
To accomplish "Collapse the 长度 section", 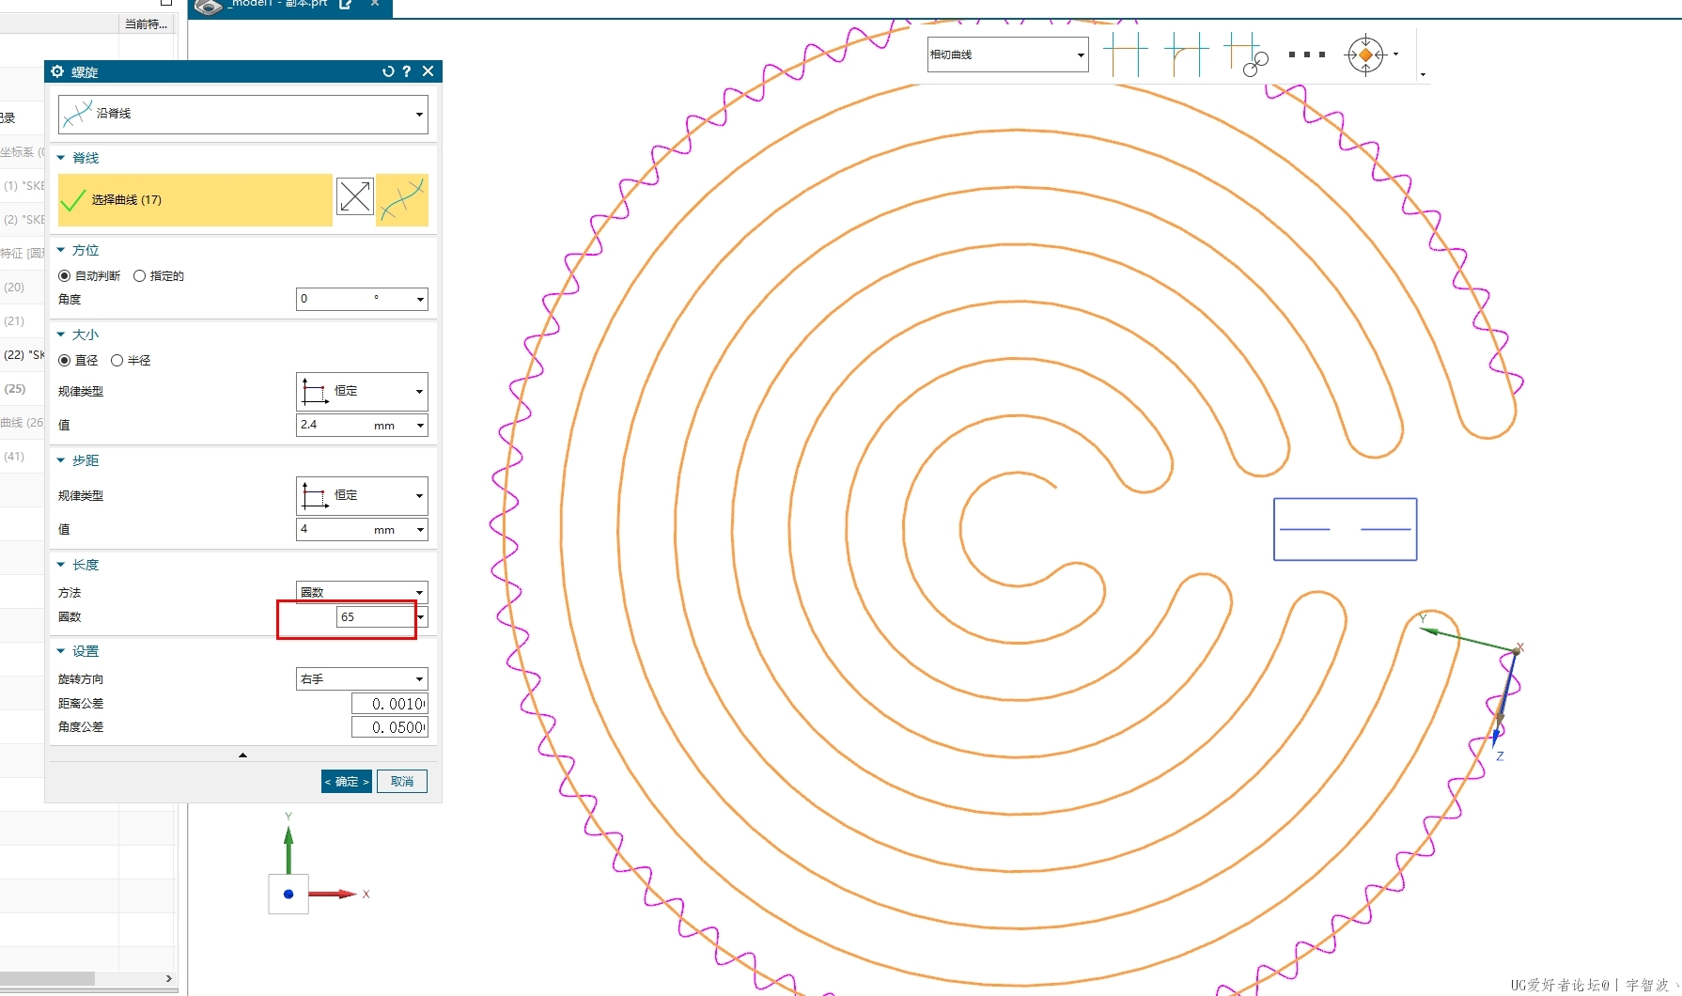I will point(61,565).
